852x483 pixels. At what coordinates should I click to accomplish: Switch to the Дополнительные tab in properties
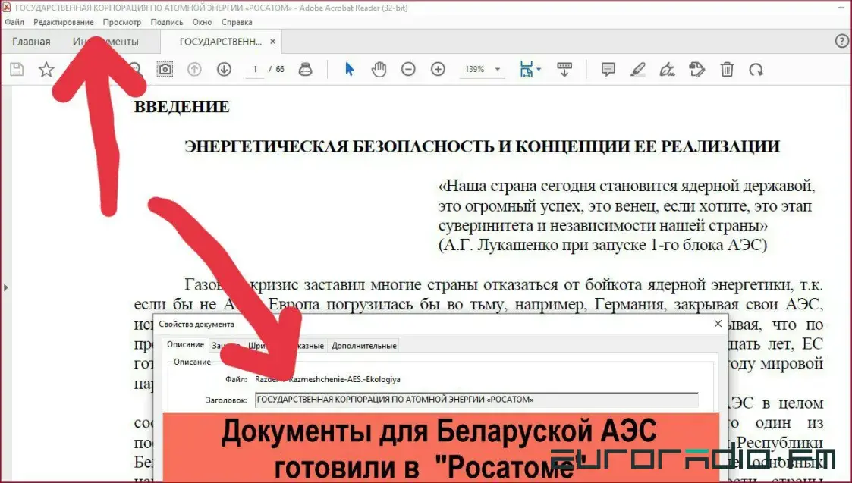[x=363, y=346]
